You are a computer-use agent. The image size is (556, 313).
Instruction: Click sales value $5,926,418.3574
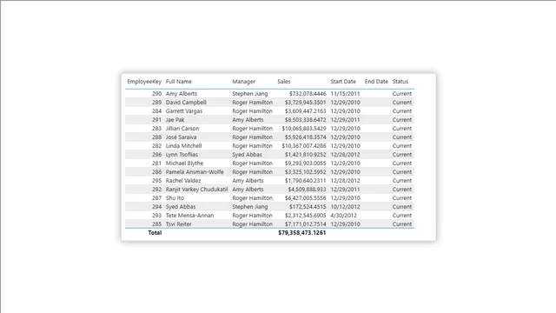[x=305, y=137]
